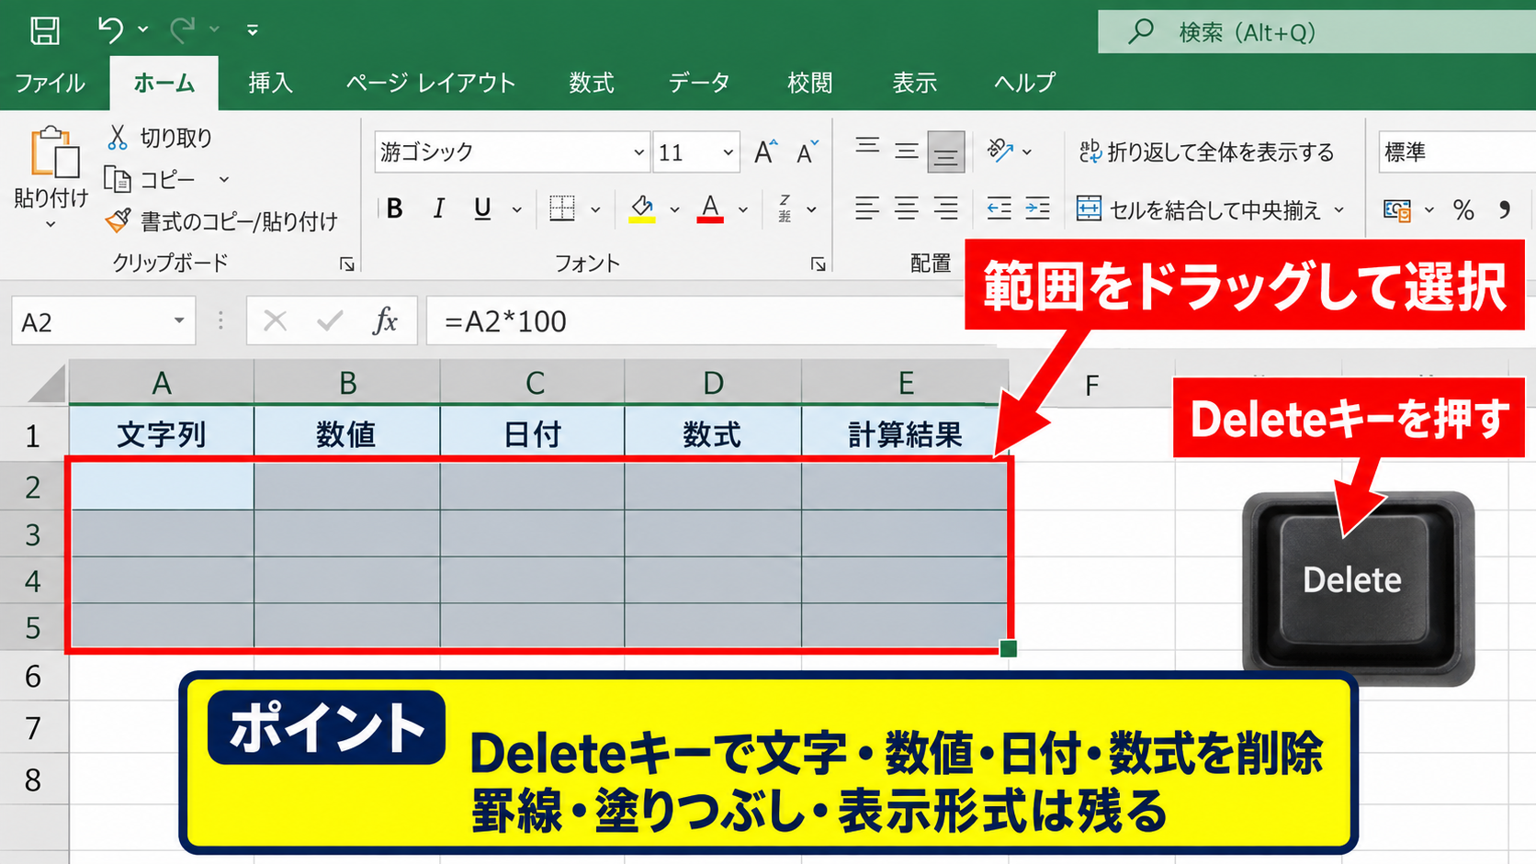This screenshot has width=1536, height=864.
Task: Click the orientation text angle icon
Action: pyautogui.click(x=1000, y=151)
